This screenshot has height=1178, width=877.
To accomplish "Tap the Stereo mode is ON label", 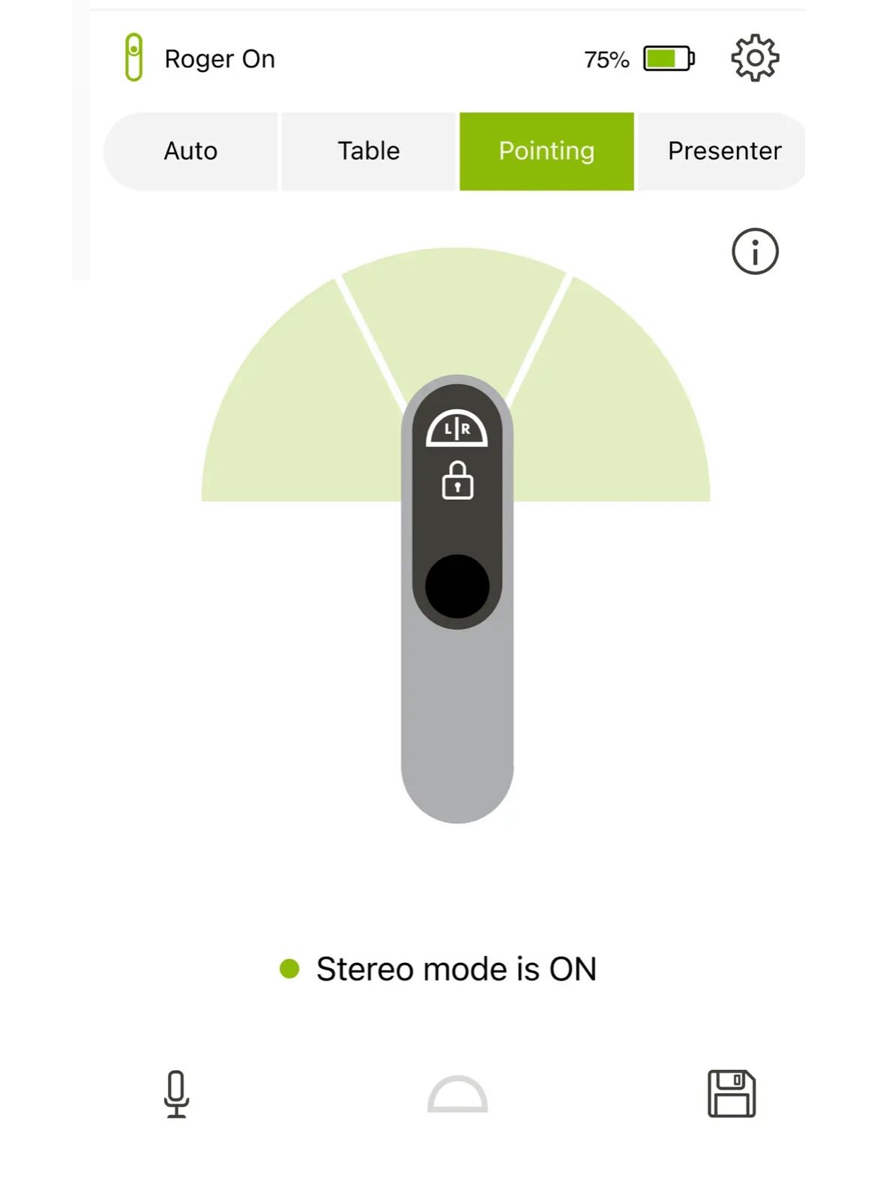I will tap(456, 969).
